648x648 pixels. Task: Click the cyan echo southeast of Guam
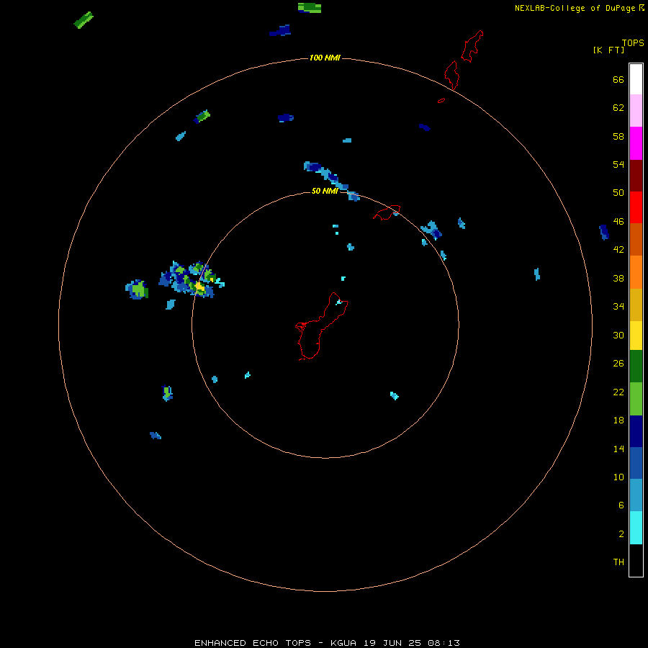(395, 395)
